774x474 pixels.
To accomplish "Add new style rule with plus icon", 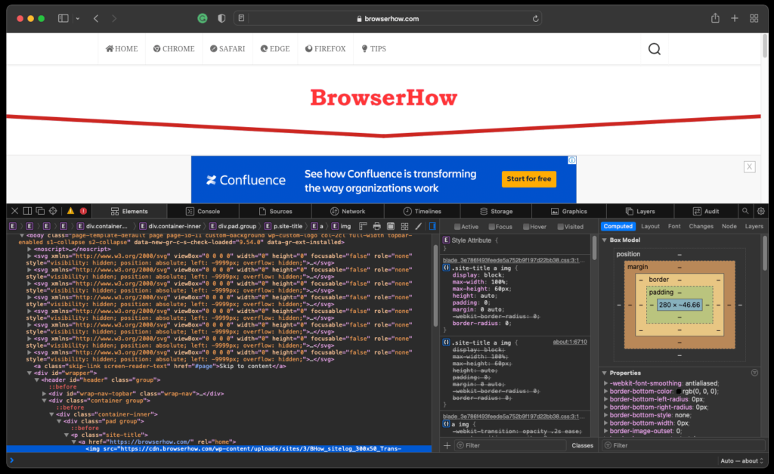I will tap(447, 446).
